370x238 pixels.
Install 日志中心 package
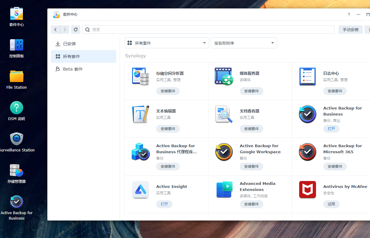click(x=335, y=91)
